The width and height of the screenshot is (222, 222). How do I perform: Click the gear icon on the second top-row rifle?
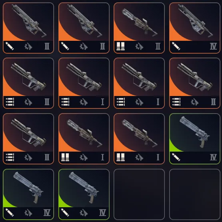tap(84, 46)
